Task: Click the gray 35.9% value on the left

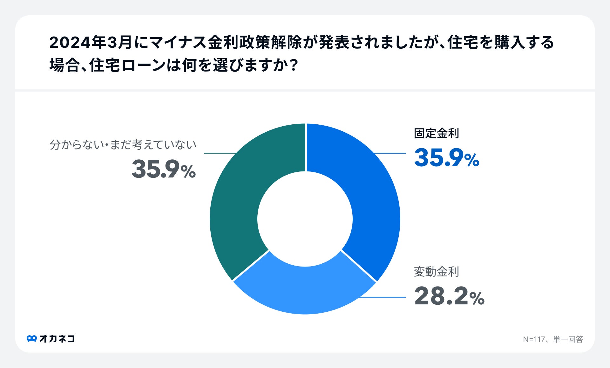Action: 164,170
